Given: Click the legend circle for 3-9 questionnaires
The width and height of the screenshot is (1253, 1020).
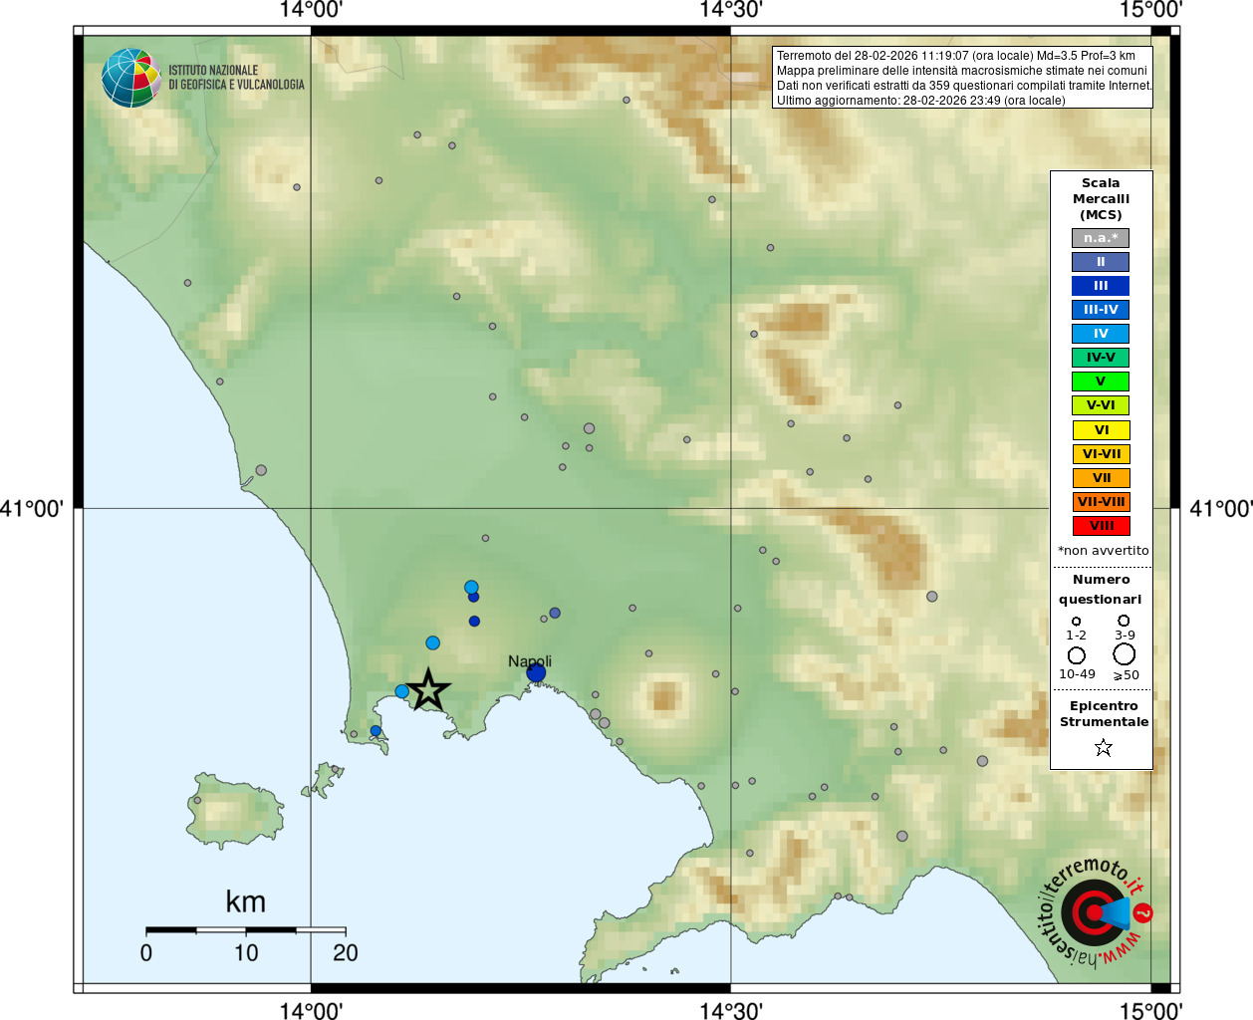Looking at the screenshot, I should [x=1124, y=621].
